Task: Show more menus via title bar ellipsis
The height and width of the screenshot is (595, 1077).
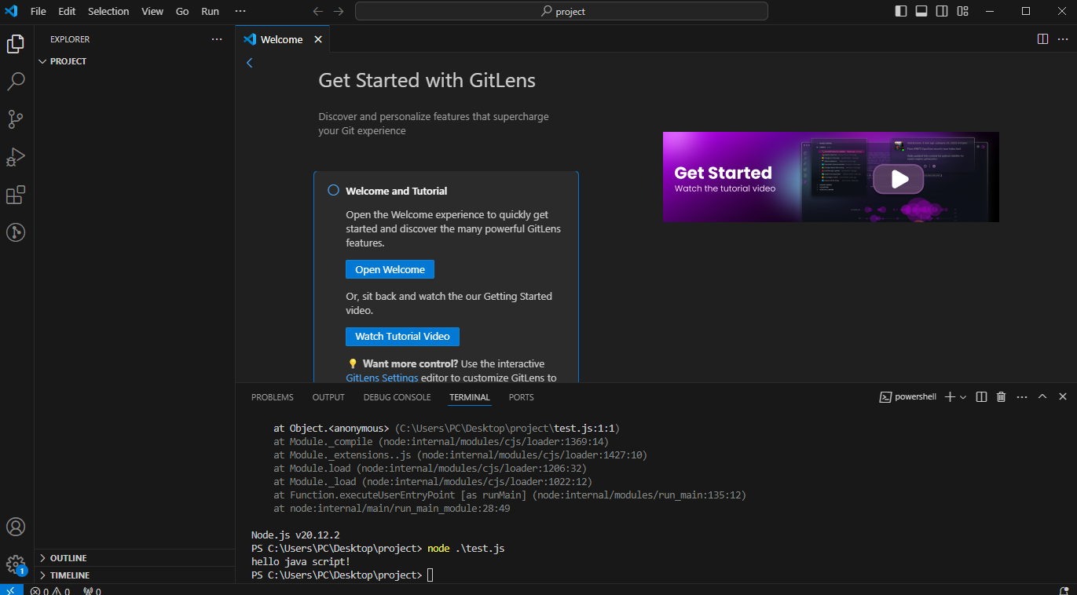Action: pyautogui.click(x=240, y=11)
